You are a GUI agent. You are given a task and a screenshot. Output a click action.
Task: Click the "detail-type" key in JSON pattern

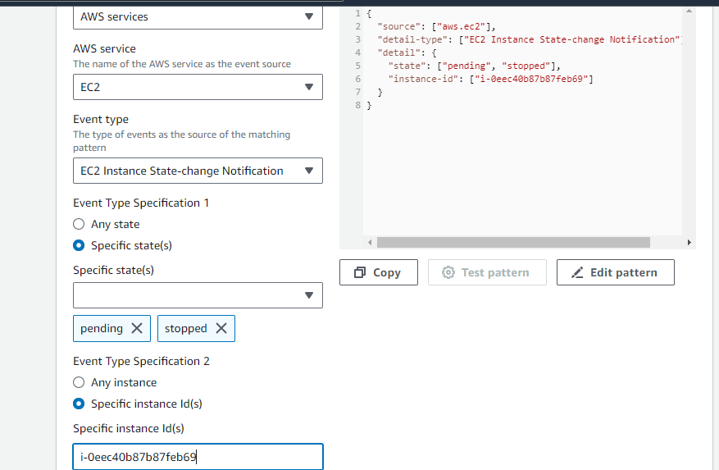click(412, 39)
